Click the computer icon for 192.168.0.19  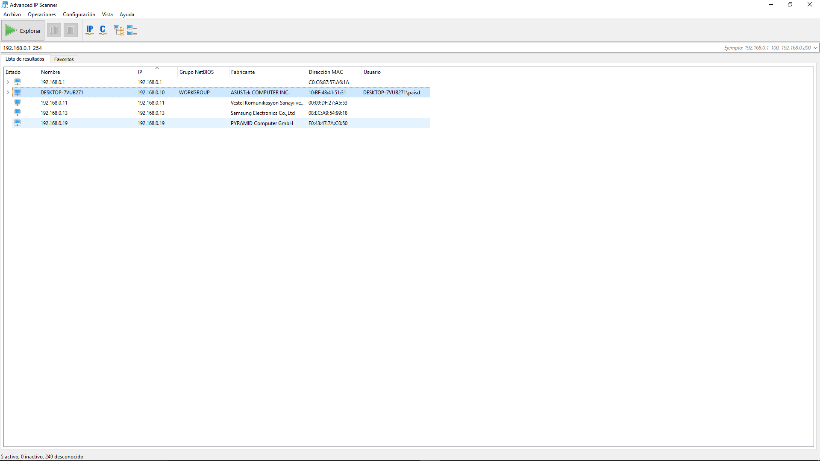(18, 123)
